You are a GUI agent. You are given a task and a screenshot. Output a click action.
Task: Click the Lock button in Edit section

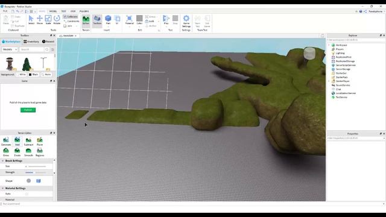(150, 21)
